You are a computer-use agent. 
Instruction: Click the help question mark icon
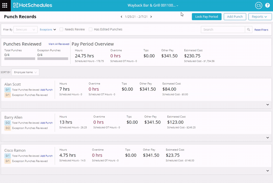point(267,5)
